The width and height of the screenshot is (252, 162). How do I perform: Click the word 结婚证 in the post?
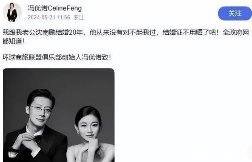coord(172,33)
